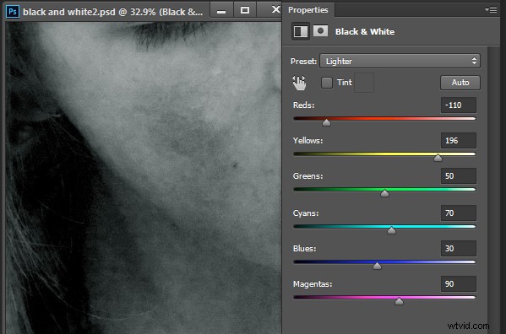Click the Cyans slider handle
The height and width of the screenshot is (334, 506).
click(391, 230)
